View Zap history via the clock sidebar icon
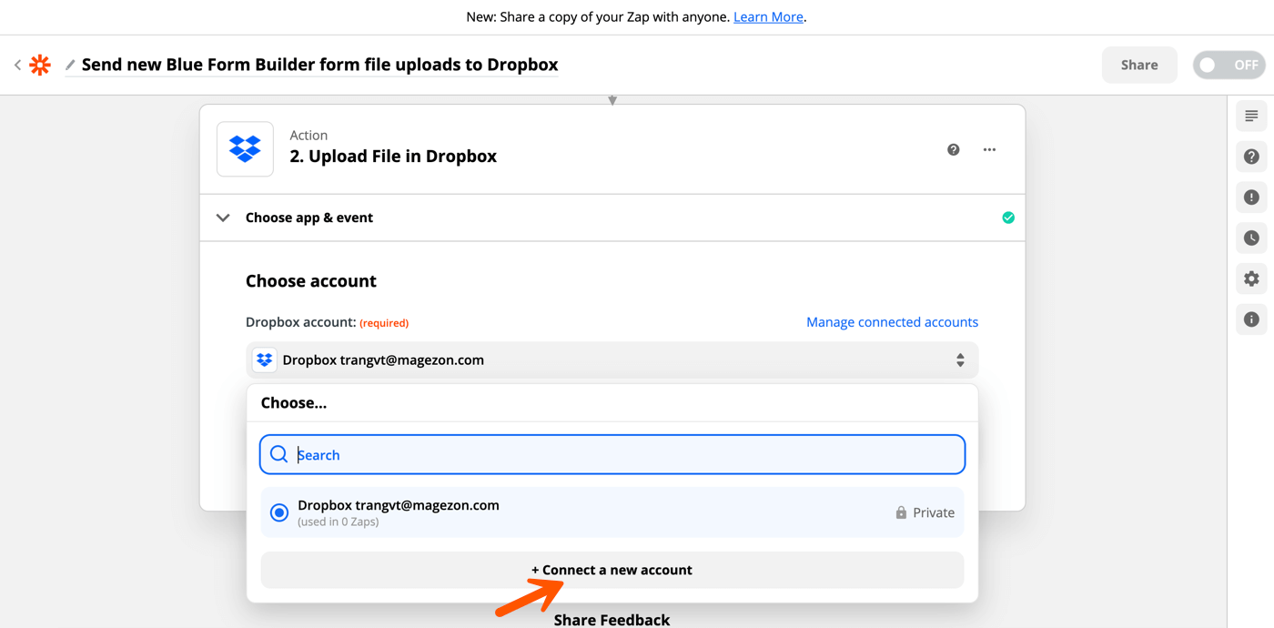The image size is (1274, 628). [1251, 238]
